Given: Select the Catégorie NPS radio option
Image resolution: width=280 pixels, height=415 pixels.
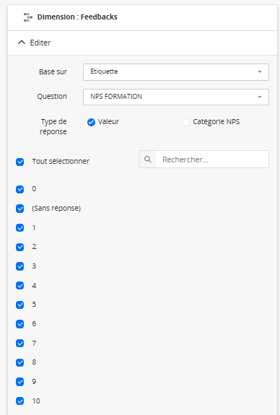Looking at the screenshot, I should pos(186,122).
